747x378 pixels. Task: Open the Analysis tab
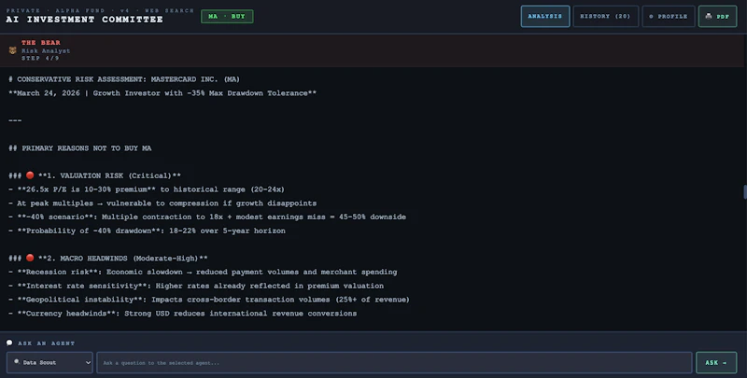[x=545, y=16]
